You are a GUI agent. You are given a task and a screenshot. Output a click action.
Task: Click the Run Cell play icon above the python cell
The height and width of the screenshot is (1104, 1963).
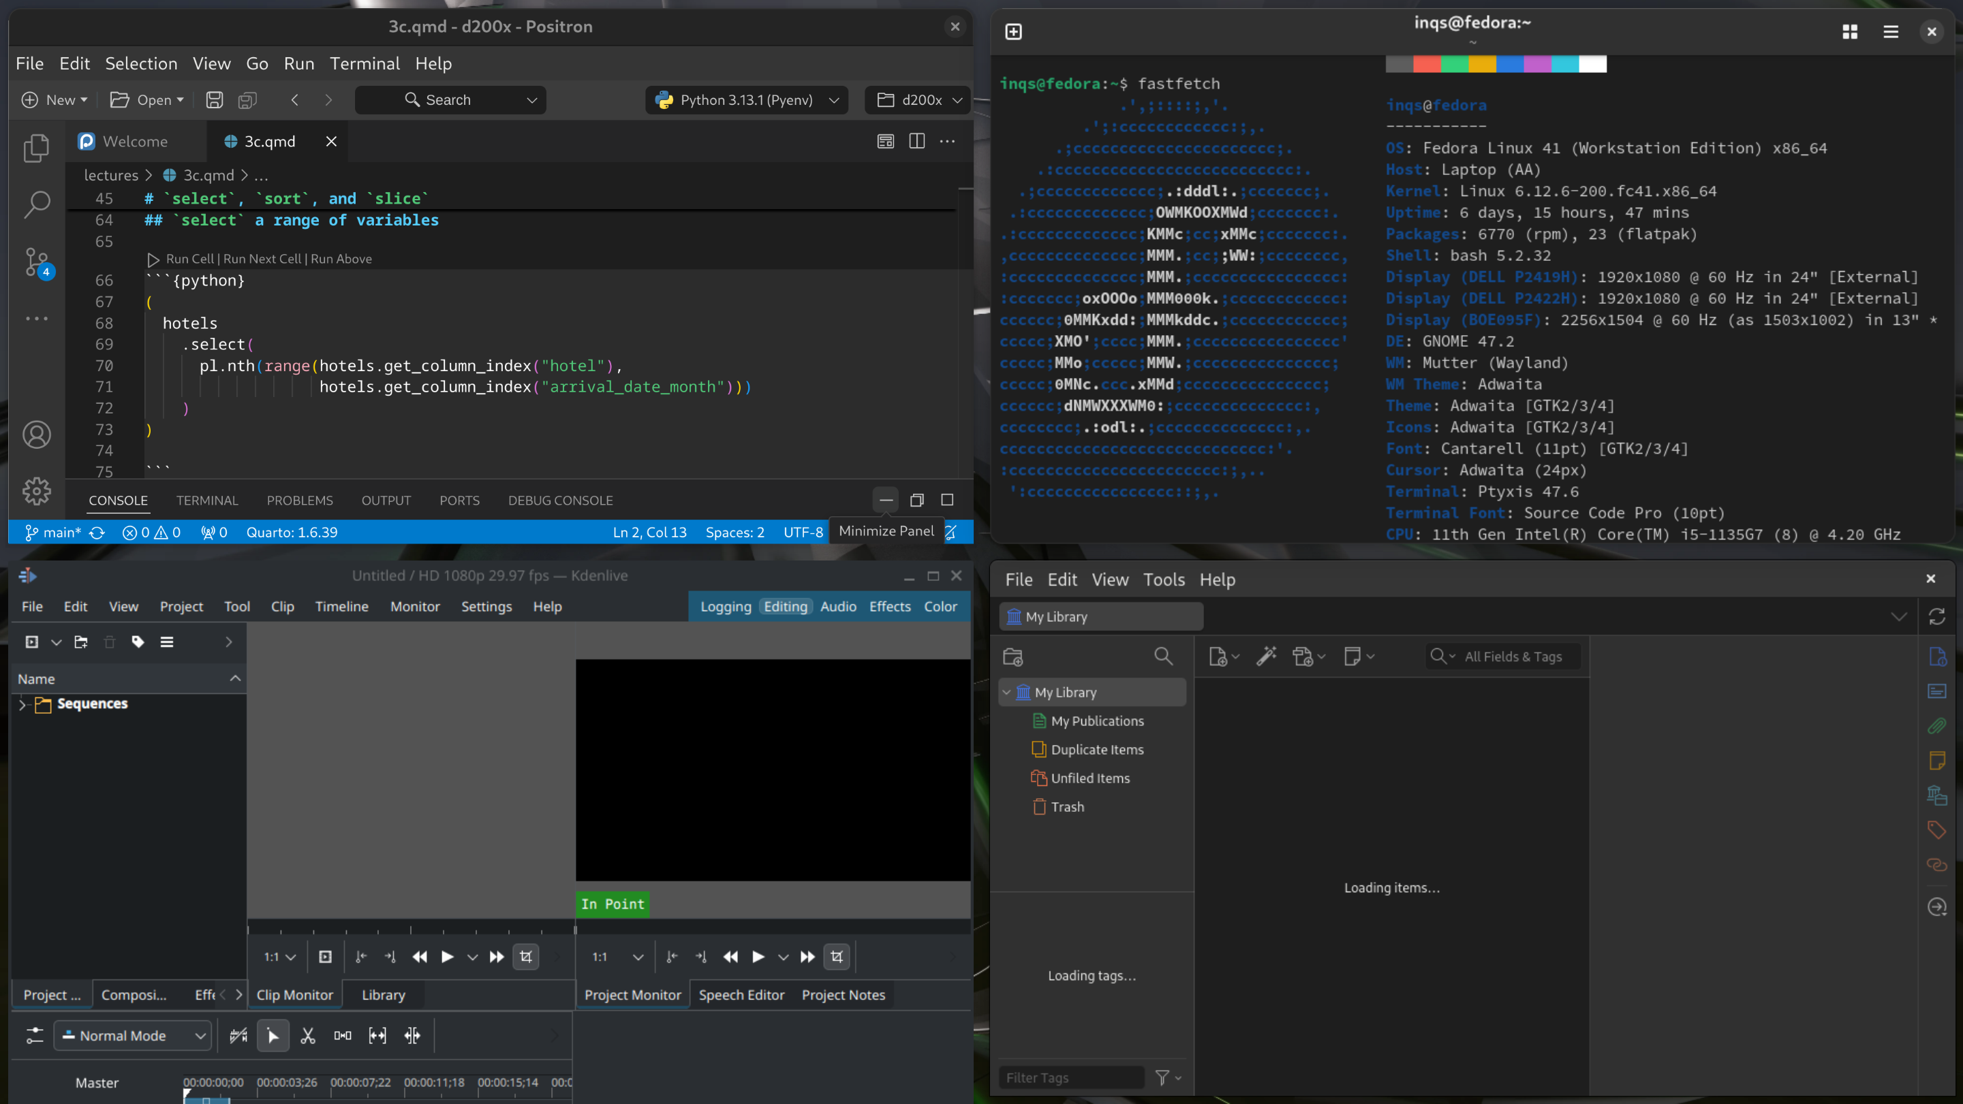(x=153, y=259)
